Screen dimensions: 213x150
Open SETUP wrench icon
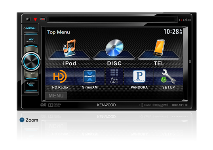[x=168, y=77]
